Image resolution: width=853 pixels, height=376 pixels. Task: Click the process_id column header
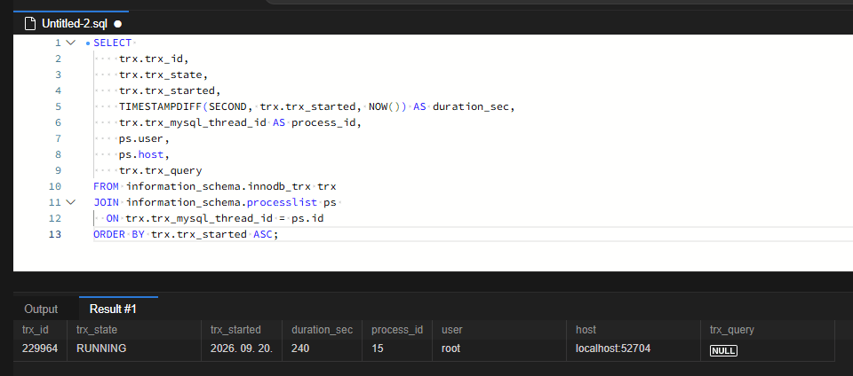[397, 330]
